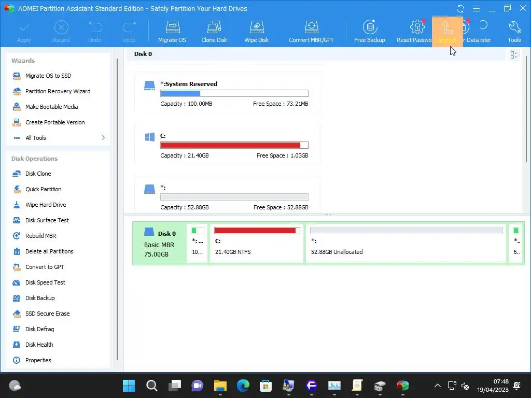Select the System Reserved partition card
The height and width of the screenshot is (398, 531).
tap(228, 93)
